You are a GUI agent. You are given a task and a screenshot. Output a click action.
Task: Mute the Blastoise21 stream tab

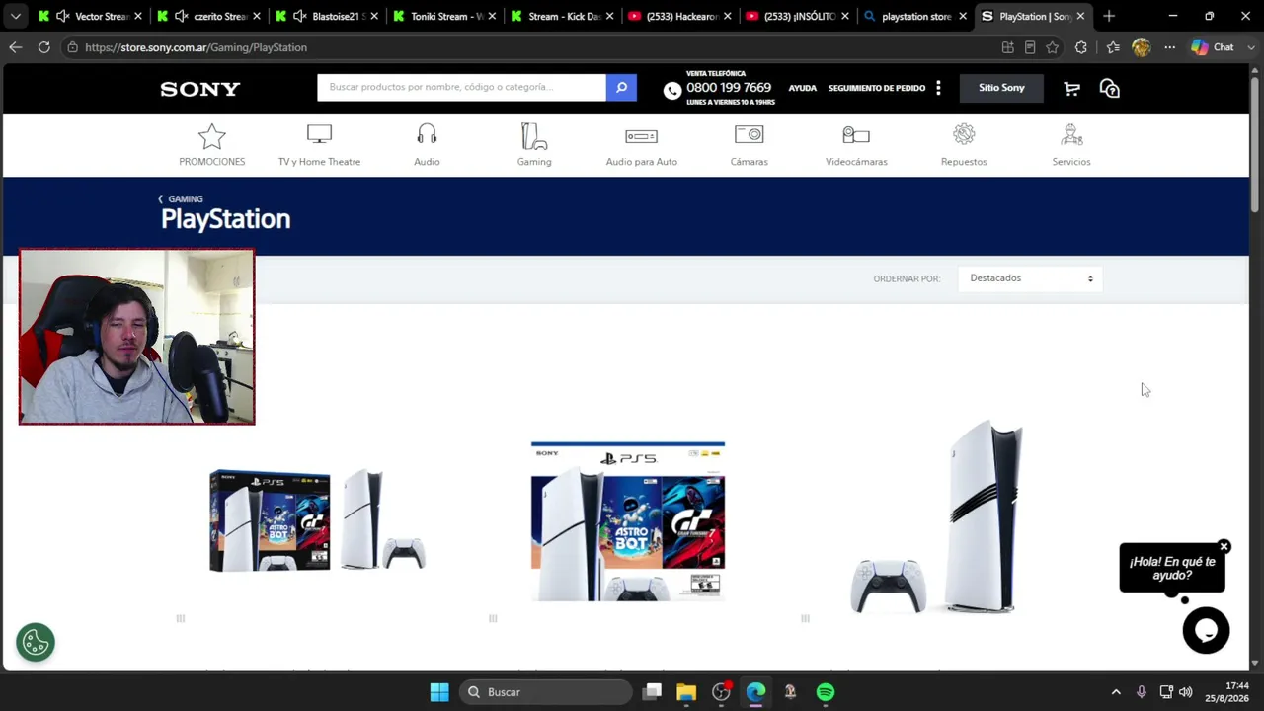pos(299,16)
